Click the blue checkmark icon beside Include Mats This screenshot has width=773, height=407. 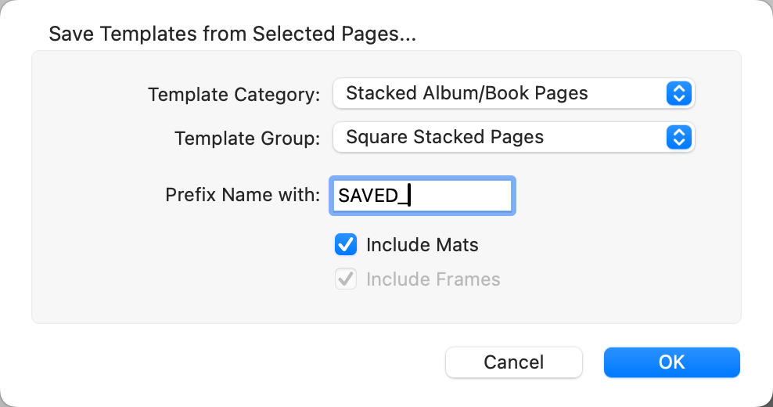[346, 245]
